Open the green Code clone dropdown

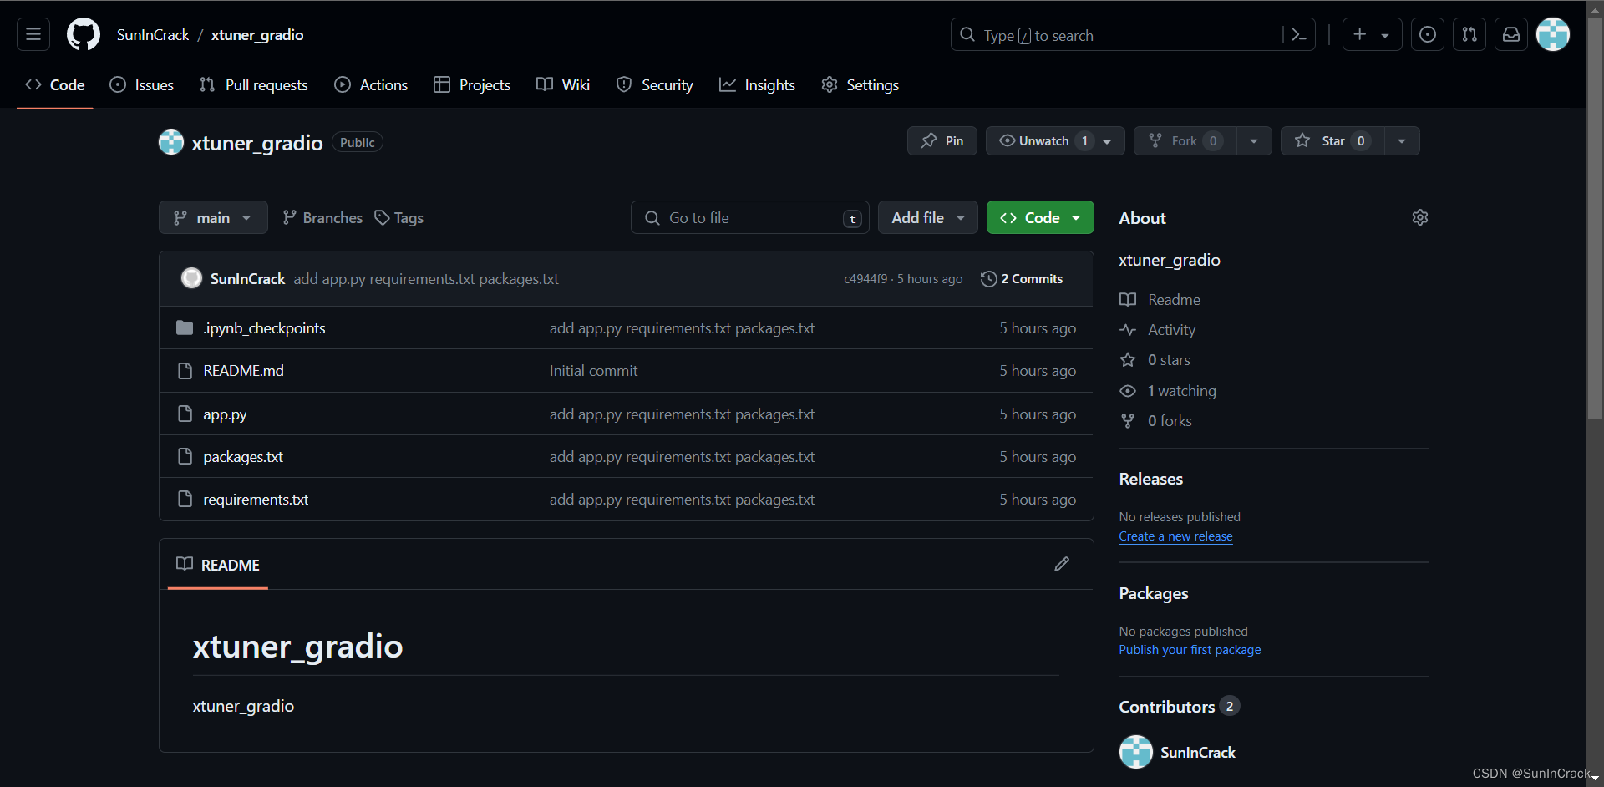click(x=1040, y=217)
